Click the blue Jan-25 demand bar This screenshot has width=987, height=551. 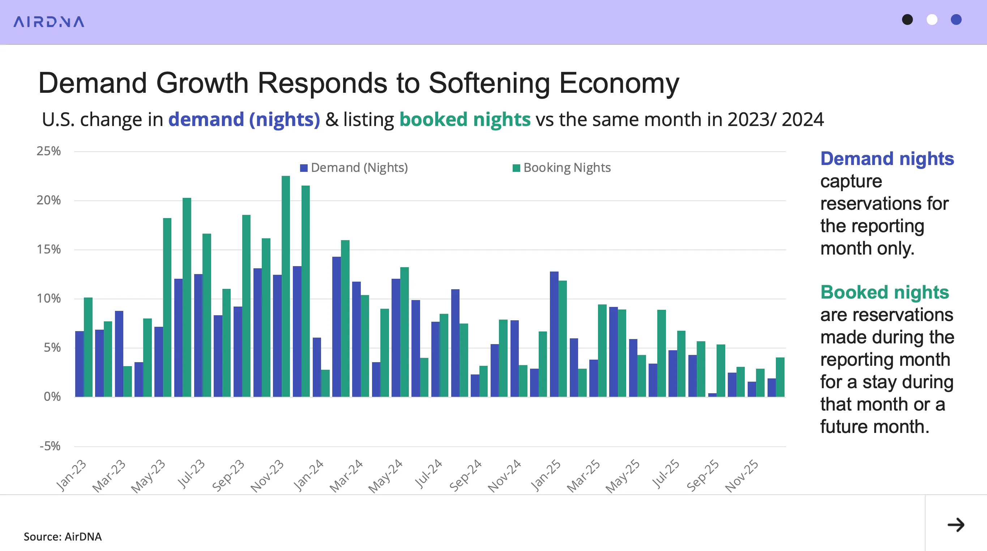click(x=554, y=334)
